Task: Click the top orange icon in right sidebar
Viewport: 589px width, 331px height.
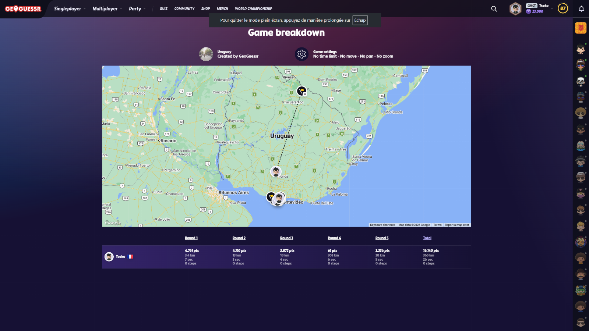Action: tap(581, 28)
